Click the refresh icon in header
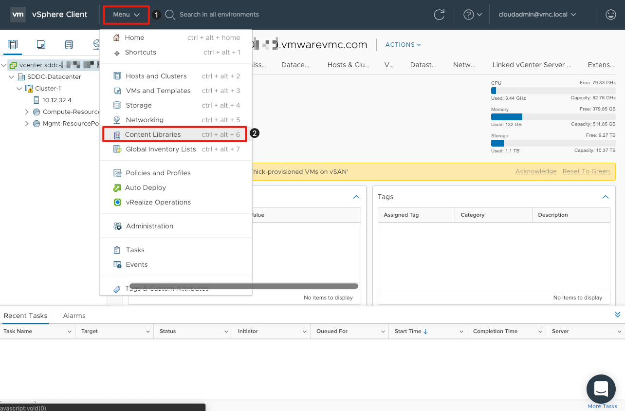 439,15
